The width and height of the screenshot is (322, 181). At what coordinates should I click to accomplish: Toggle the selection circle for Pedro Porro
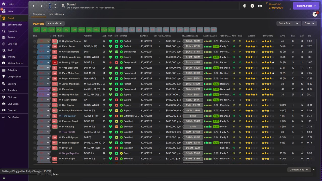pos(35,47)
